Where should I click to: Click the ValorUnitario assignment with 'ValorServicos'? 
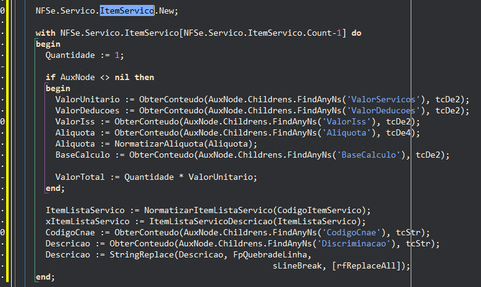coord(262,100)
